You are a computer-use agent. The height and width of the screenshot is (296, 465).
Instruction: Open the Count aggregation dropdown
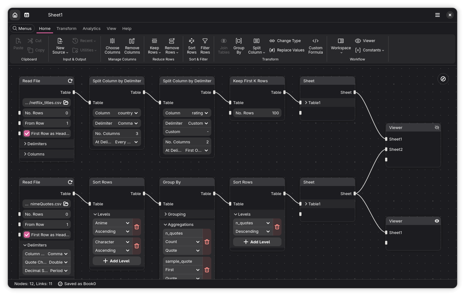tap(183, 242)
